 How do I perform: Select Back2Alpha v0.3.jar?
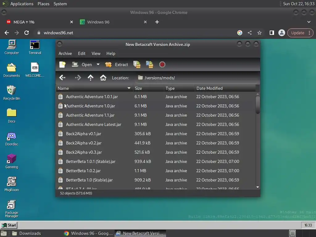tap(156, 152)
